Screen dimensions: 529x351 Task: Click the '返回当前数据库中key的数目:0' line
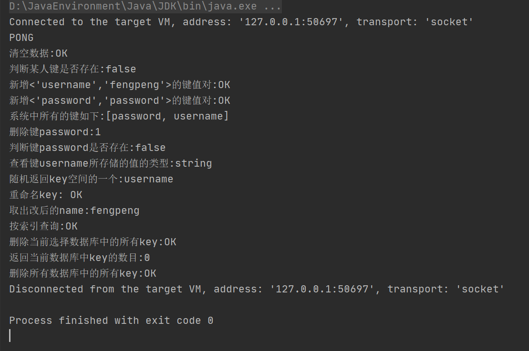pyautogui.click(x=80, y=258)
